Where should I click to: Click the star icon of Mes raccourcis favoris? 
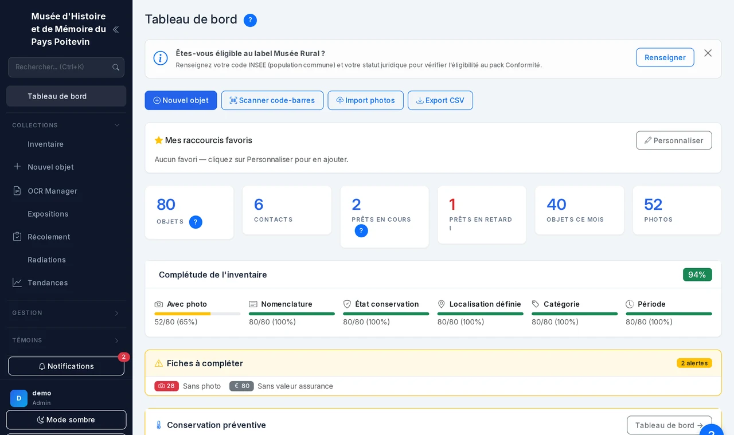click(159, 140)
